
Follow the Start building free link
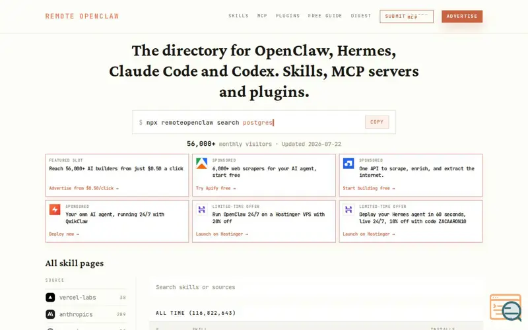point(369,188)
